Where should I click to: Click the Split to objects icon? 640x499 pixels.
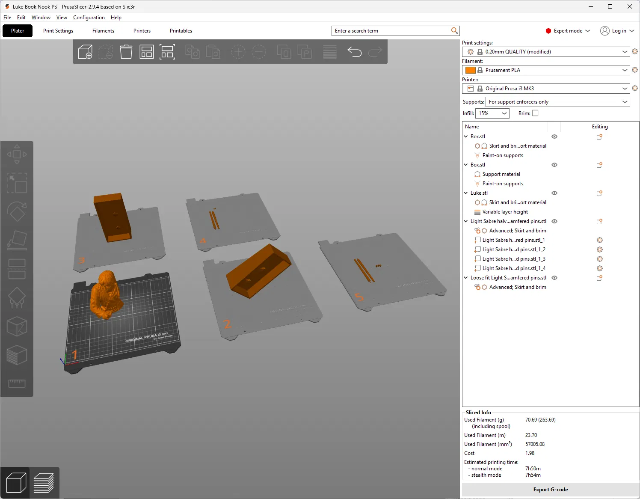(x=284, y=52)
